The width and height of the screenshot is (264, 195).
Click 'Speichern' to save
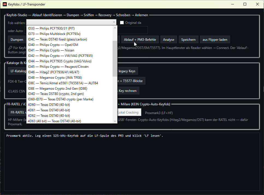point(188,40)
